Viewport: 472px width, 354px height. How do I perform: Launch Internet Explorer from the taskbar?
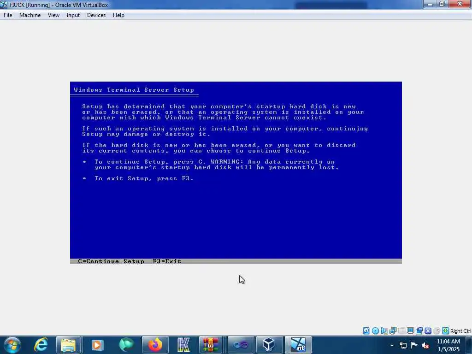41,345
